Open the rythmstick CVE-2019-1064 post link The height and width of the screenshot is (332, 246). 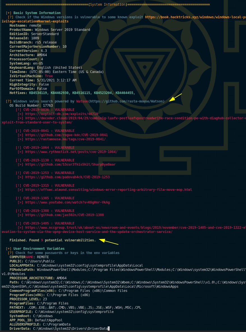tap(71, 152)
